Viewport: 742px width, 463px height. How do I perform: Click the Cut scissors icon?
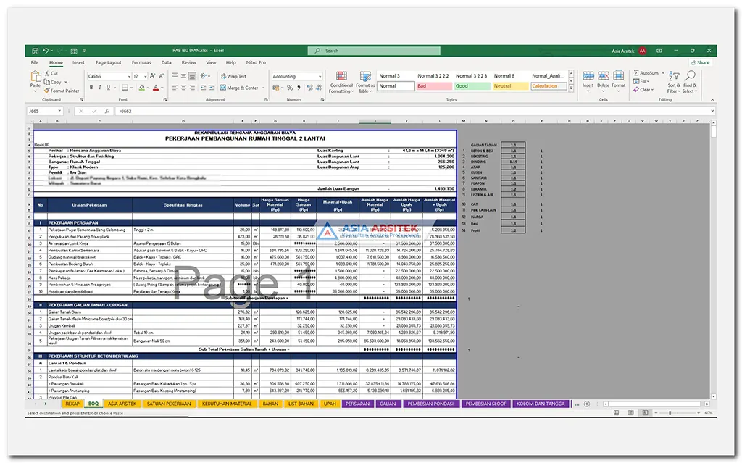(47, 73)
